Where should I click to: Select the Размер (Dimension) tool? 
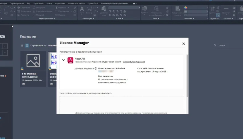click(89, 10)
